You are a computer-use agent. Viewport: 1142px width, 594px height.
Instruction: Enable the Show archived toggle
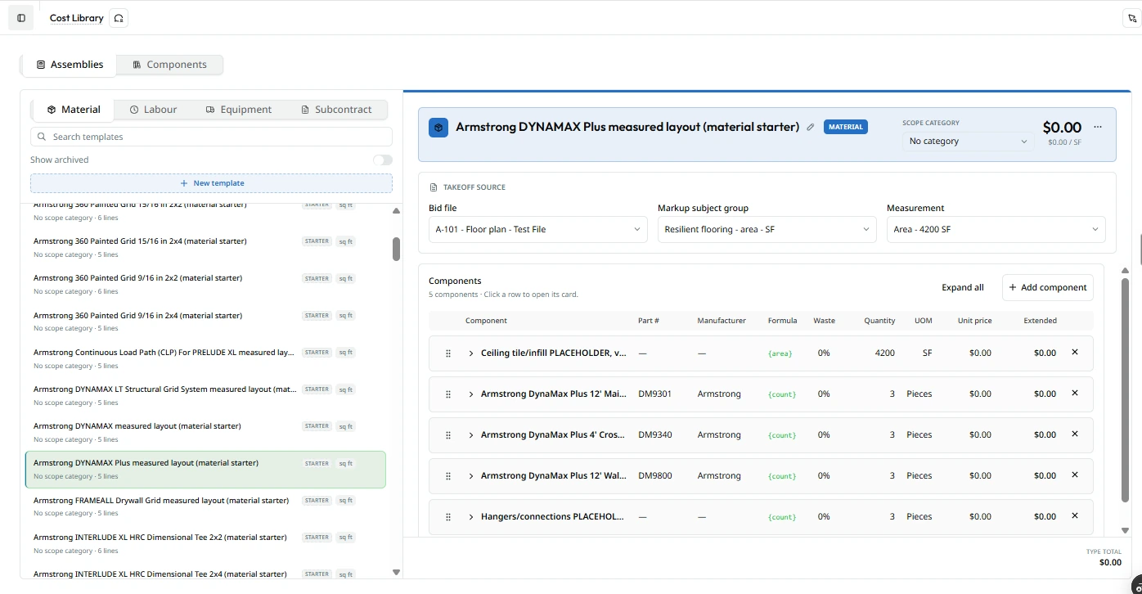(383, 160)
